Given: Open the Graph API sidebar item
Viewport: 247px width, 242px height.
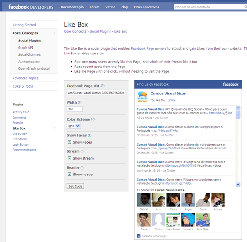Looking at the screenshot, I should pyautogui.click(x=26, y=48).
